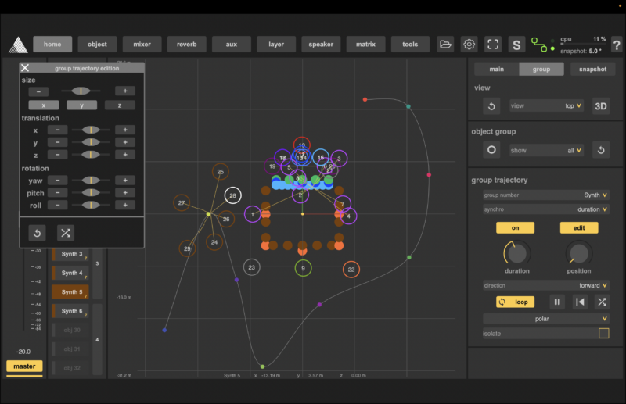Shuffle trajectory in the group trajectory edition panel
This screenshot has height=404, width=626.
click(x=66, y=233)
